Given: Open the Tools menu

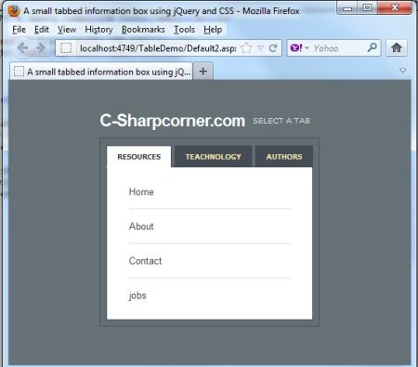Looking at the screenshot, I should point(184,30).
